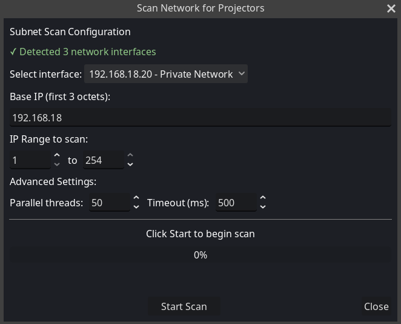Click the scan progress bar

click(x=200, y=255)
